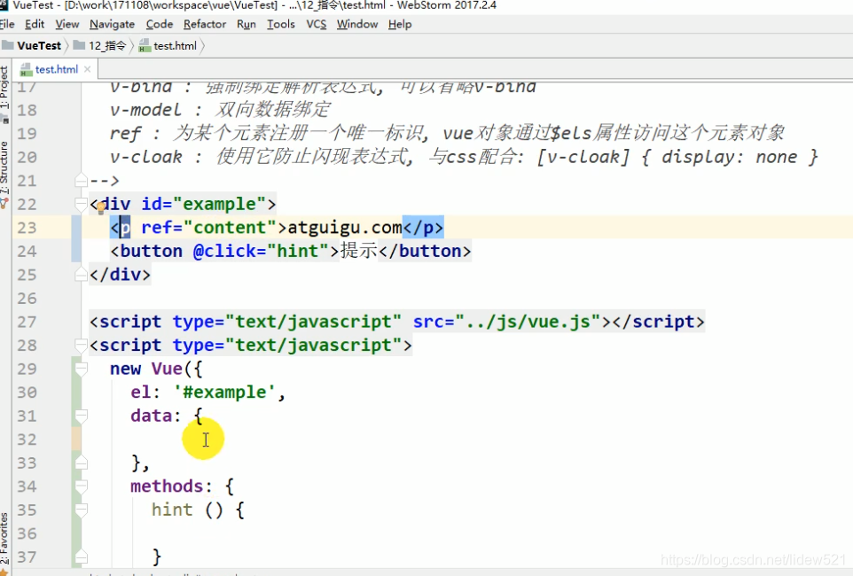Image resolution: width=853 pixels, height=576 pixels.
Task: Click the methods keyword on line 34
Action: [167, 486]
